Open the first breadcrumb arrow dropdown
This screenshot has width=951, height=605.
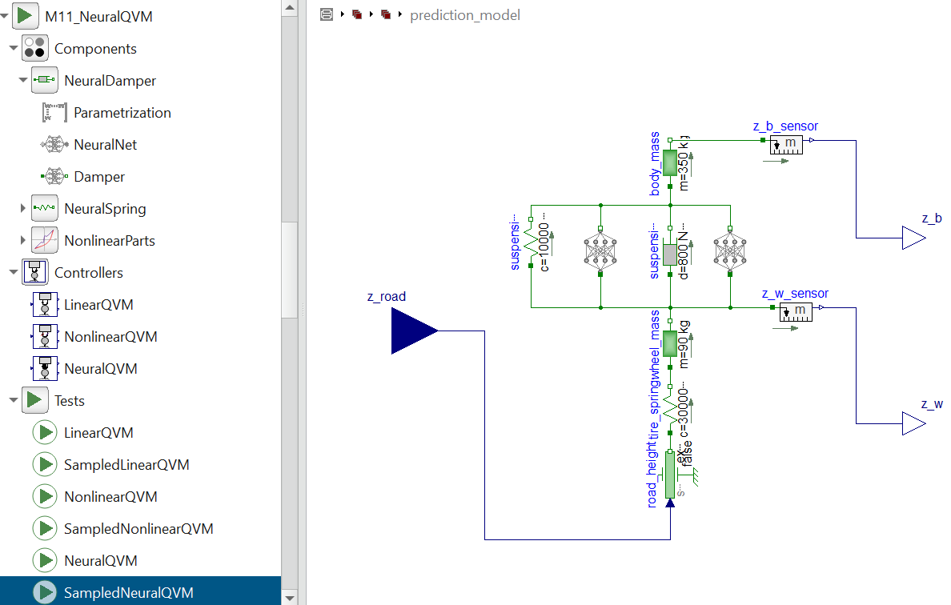342,14
